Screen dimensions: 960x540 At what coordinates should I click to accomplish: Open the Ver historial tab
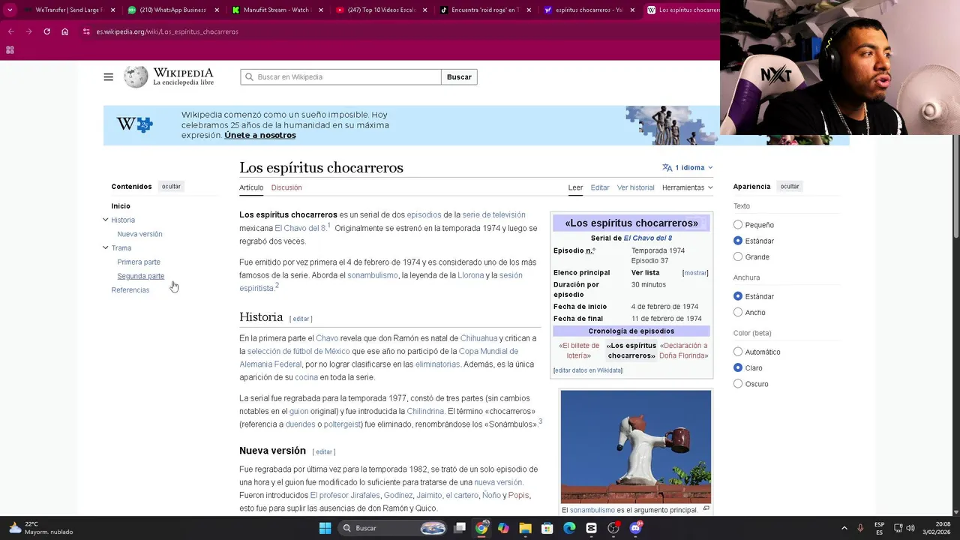pos(636,187)
